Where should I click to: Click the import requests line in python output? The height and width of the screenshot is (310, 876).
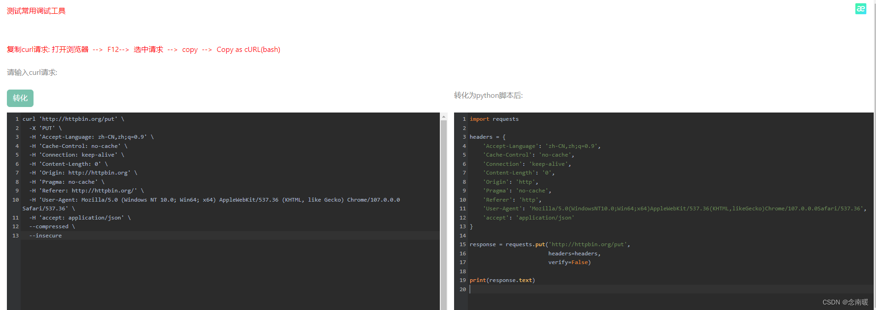click(494, 119)
